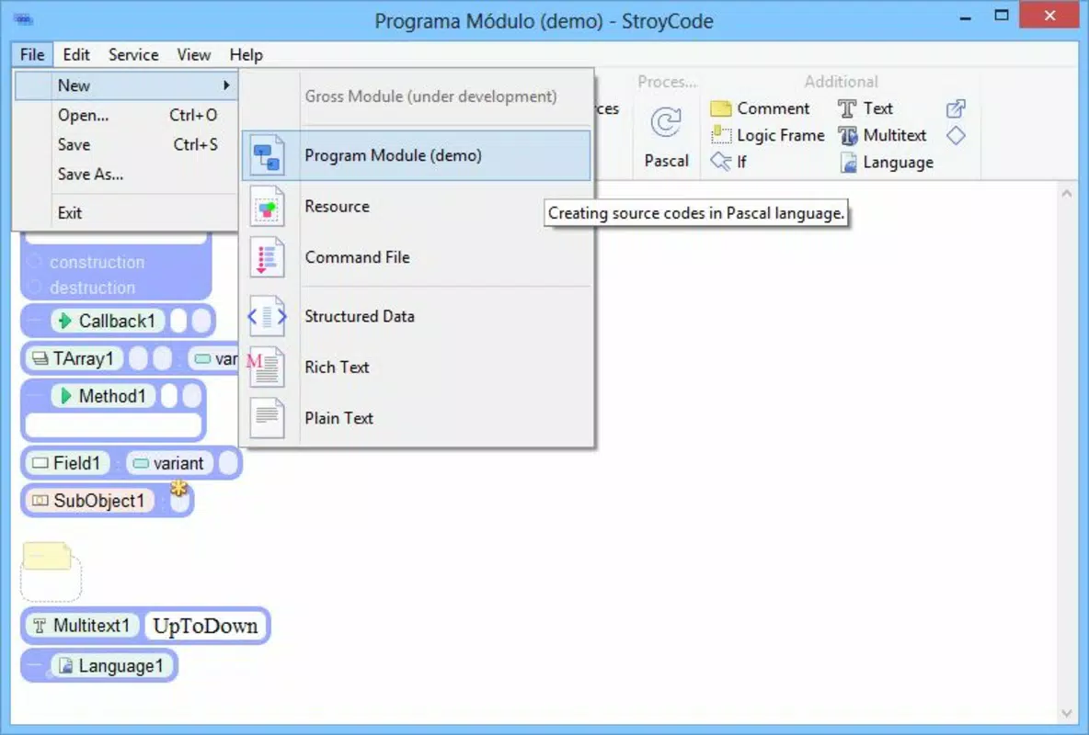Image resolution: width=1089 pixels, height=735 pixels.
Task: Click the Text tool icon
Action: pyautogui.click(x=846, y=108)
